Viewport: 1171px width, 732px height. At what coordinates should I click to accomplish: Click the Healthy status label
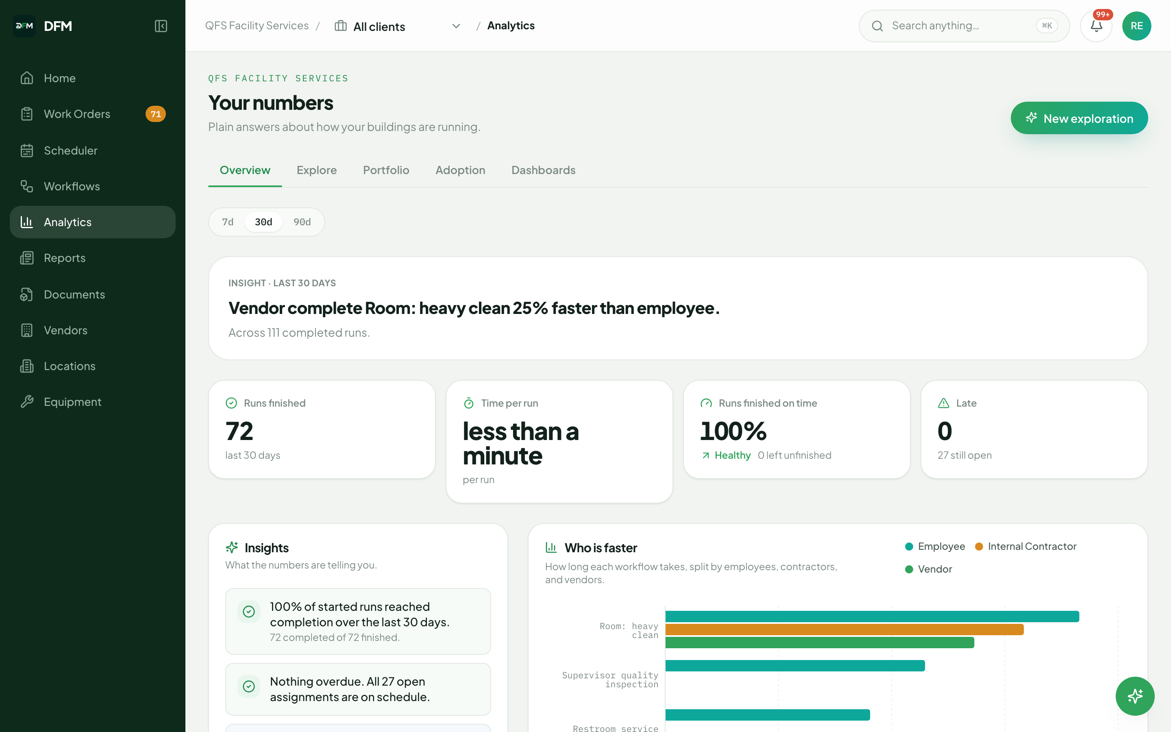(x=732, y=455)
